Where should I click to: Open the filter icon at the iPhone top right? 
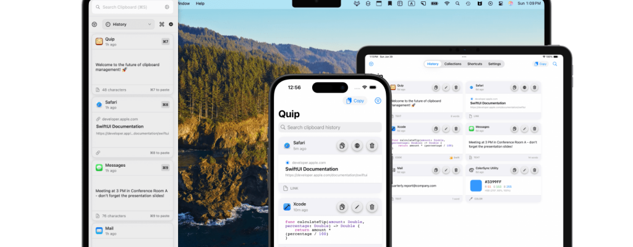point(378,101)
